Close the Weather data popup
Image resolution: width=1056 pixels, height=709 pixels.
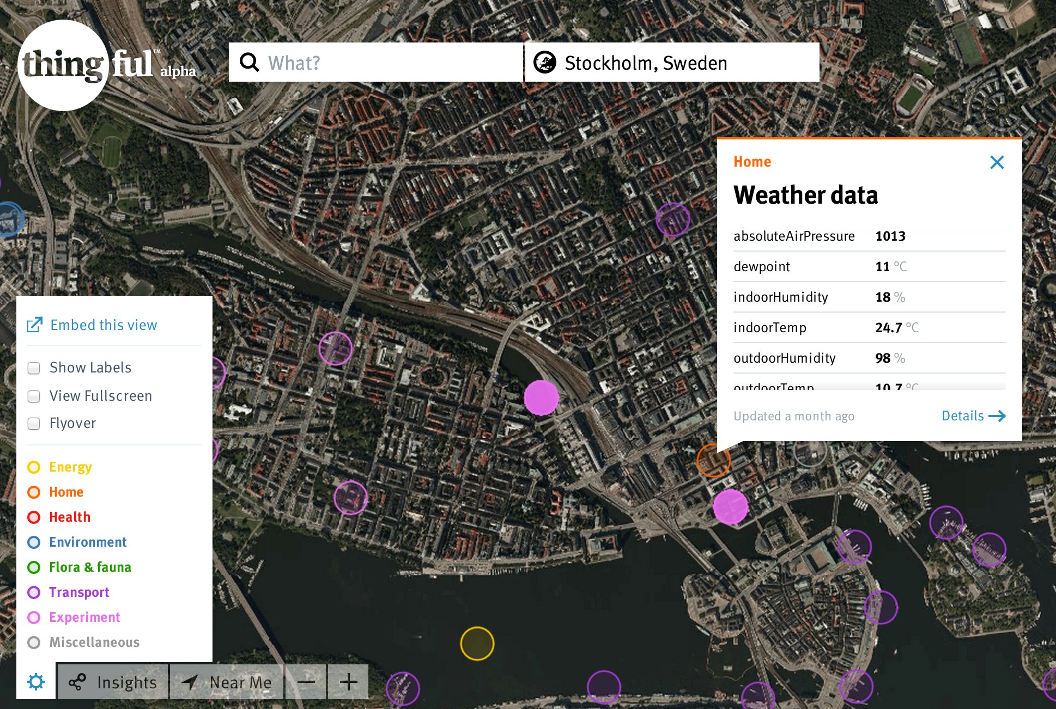pos(997,162)
